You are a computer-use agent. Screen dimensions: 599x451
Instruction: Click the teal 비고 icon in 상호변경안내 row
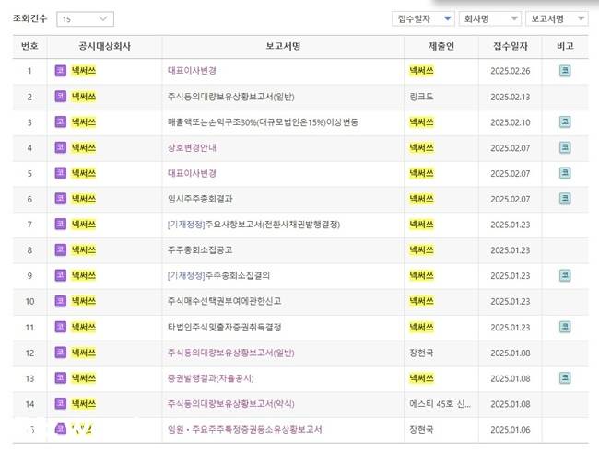tap(565, 147)
